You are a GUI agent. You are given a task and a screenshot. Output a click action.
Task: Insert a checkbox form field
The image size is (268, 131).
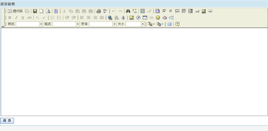tap(164, 11)
